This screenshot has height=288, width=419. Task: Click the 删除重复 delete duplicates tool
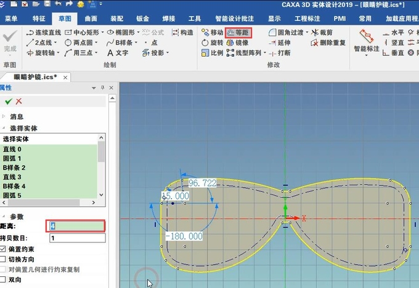click(x=328, y=42)
